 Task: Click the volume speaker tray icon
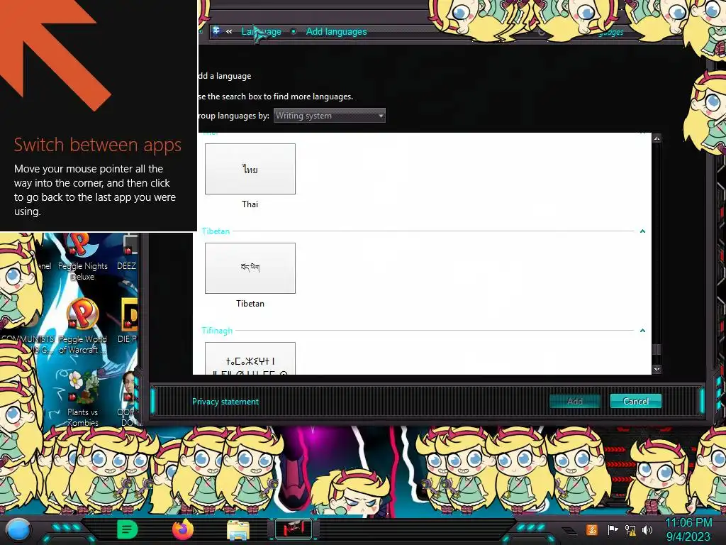pos(647,529)
